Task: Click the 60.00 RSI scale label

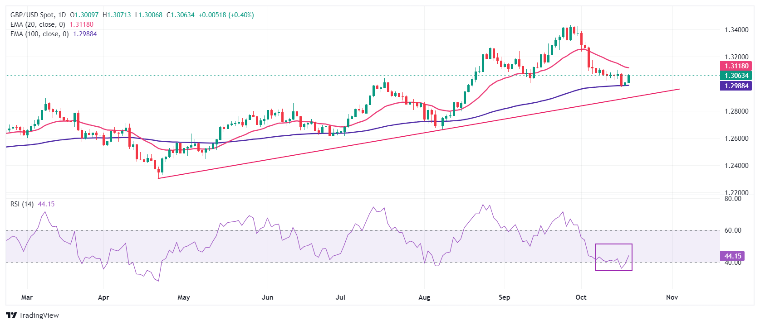Action: click(732, 230)
